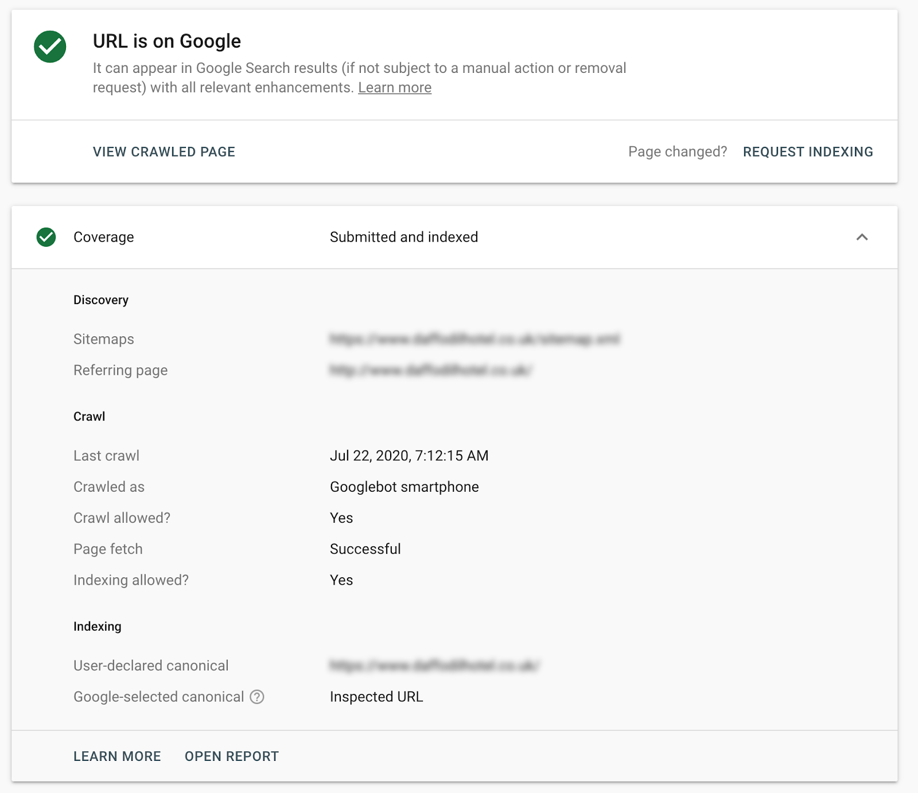Expand the Discovery section details
Viewport: 918px width, 793px height.
point(101,299)
